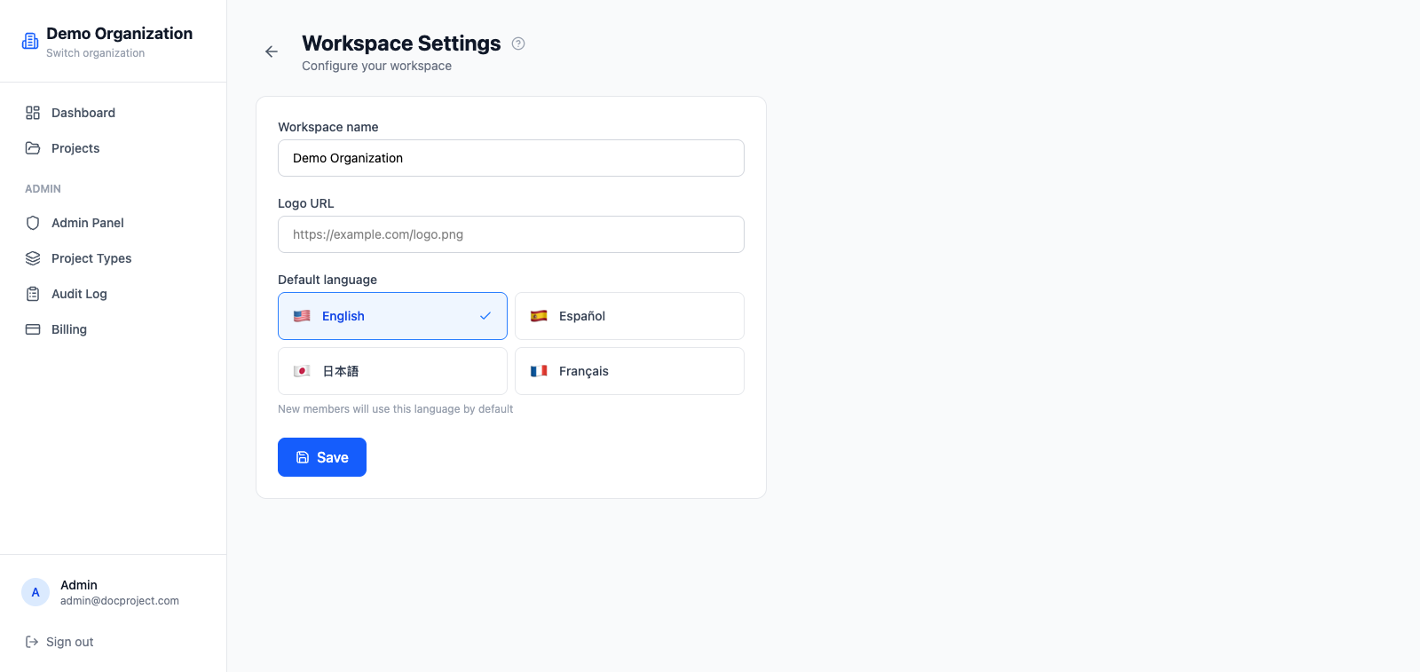Click the floppy disk icon on Save
The height and width of the screenshot is (672, 1420).
click(x=303, y=457)
